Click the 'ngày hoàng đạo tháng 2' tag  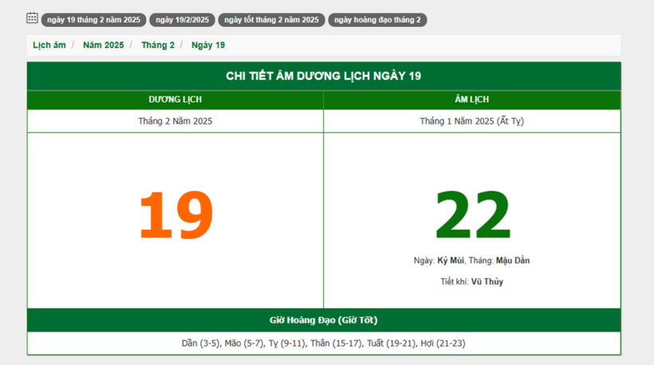coord(377,20)
